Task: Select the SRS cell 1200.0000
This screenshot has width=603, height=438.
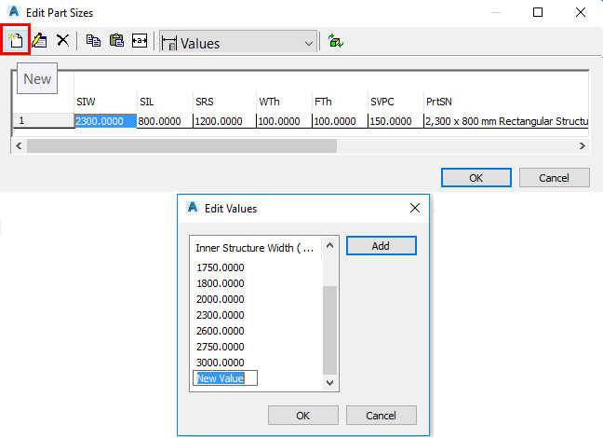Action: (x=224, y=121)
